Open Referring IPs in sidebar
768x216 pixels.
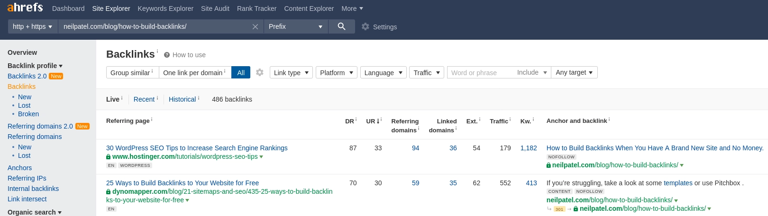click(27, 178)
